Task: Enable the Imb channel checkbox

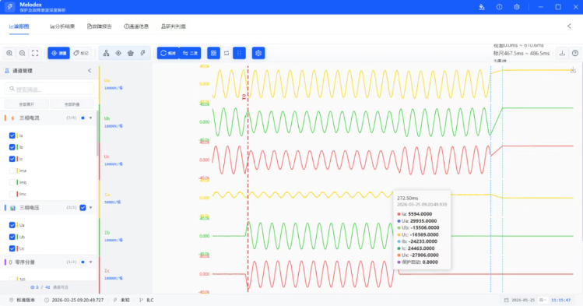Action: pos(12,182)
